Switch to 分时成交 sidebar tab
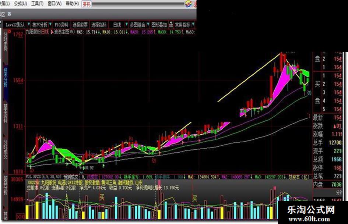 point(5,149)
